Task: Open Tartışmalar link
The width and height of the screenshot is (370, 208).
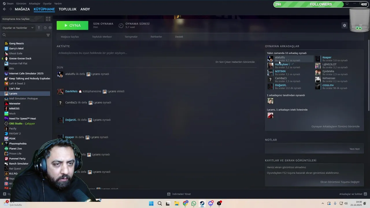Action: pyautogui.click(x=131, y=37)
